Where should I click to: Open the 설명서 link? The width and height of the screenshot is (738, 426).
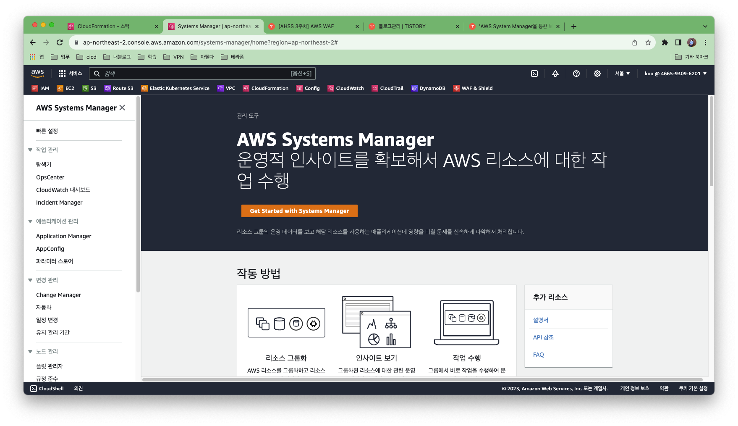click(541, 320)
